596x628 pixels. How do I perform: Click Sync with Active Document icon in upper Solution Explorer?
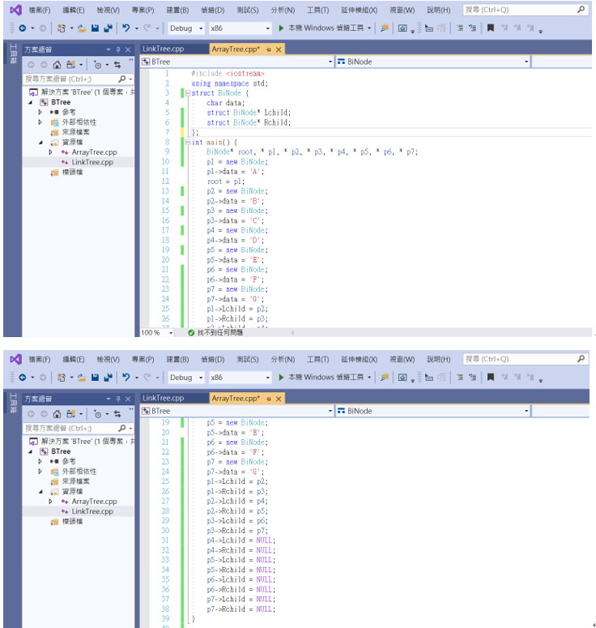[x=117, y=65]
